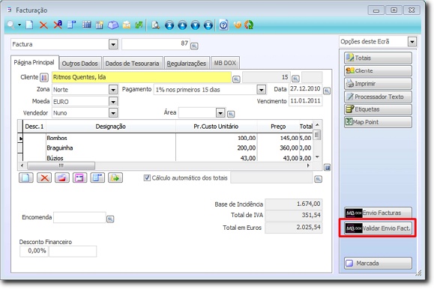The image size is (434, 289).
Task: Click the red X with letter 'a' icon
Action: pyautogui.click(x=58, y=25)
